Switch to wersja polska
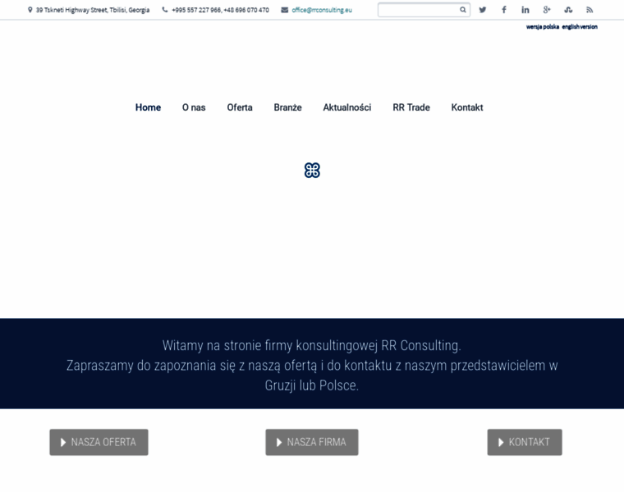This screenshot has height=492, width=624. point(543,26)
